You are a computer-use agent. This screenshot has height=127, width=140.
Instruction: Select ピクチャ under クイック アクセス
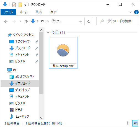pos(20,61)
